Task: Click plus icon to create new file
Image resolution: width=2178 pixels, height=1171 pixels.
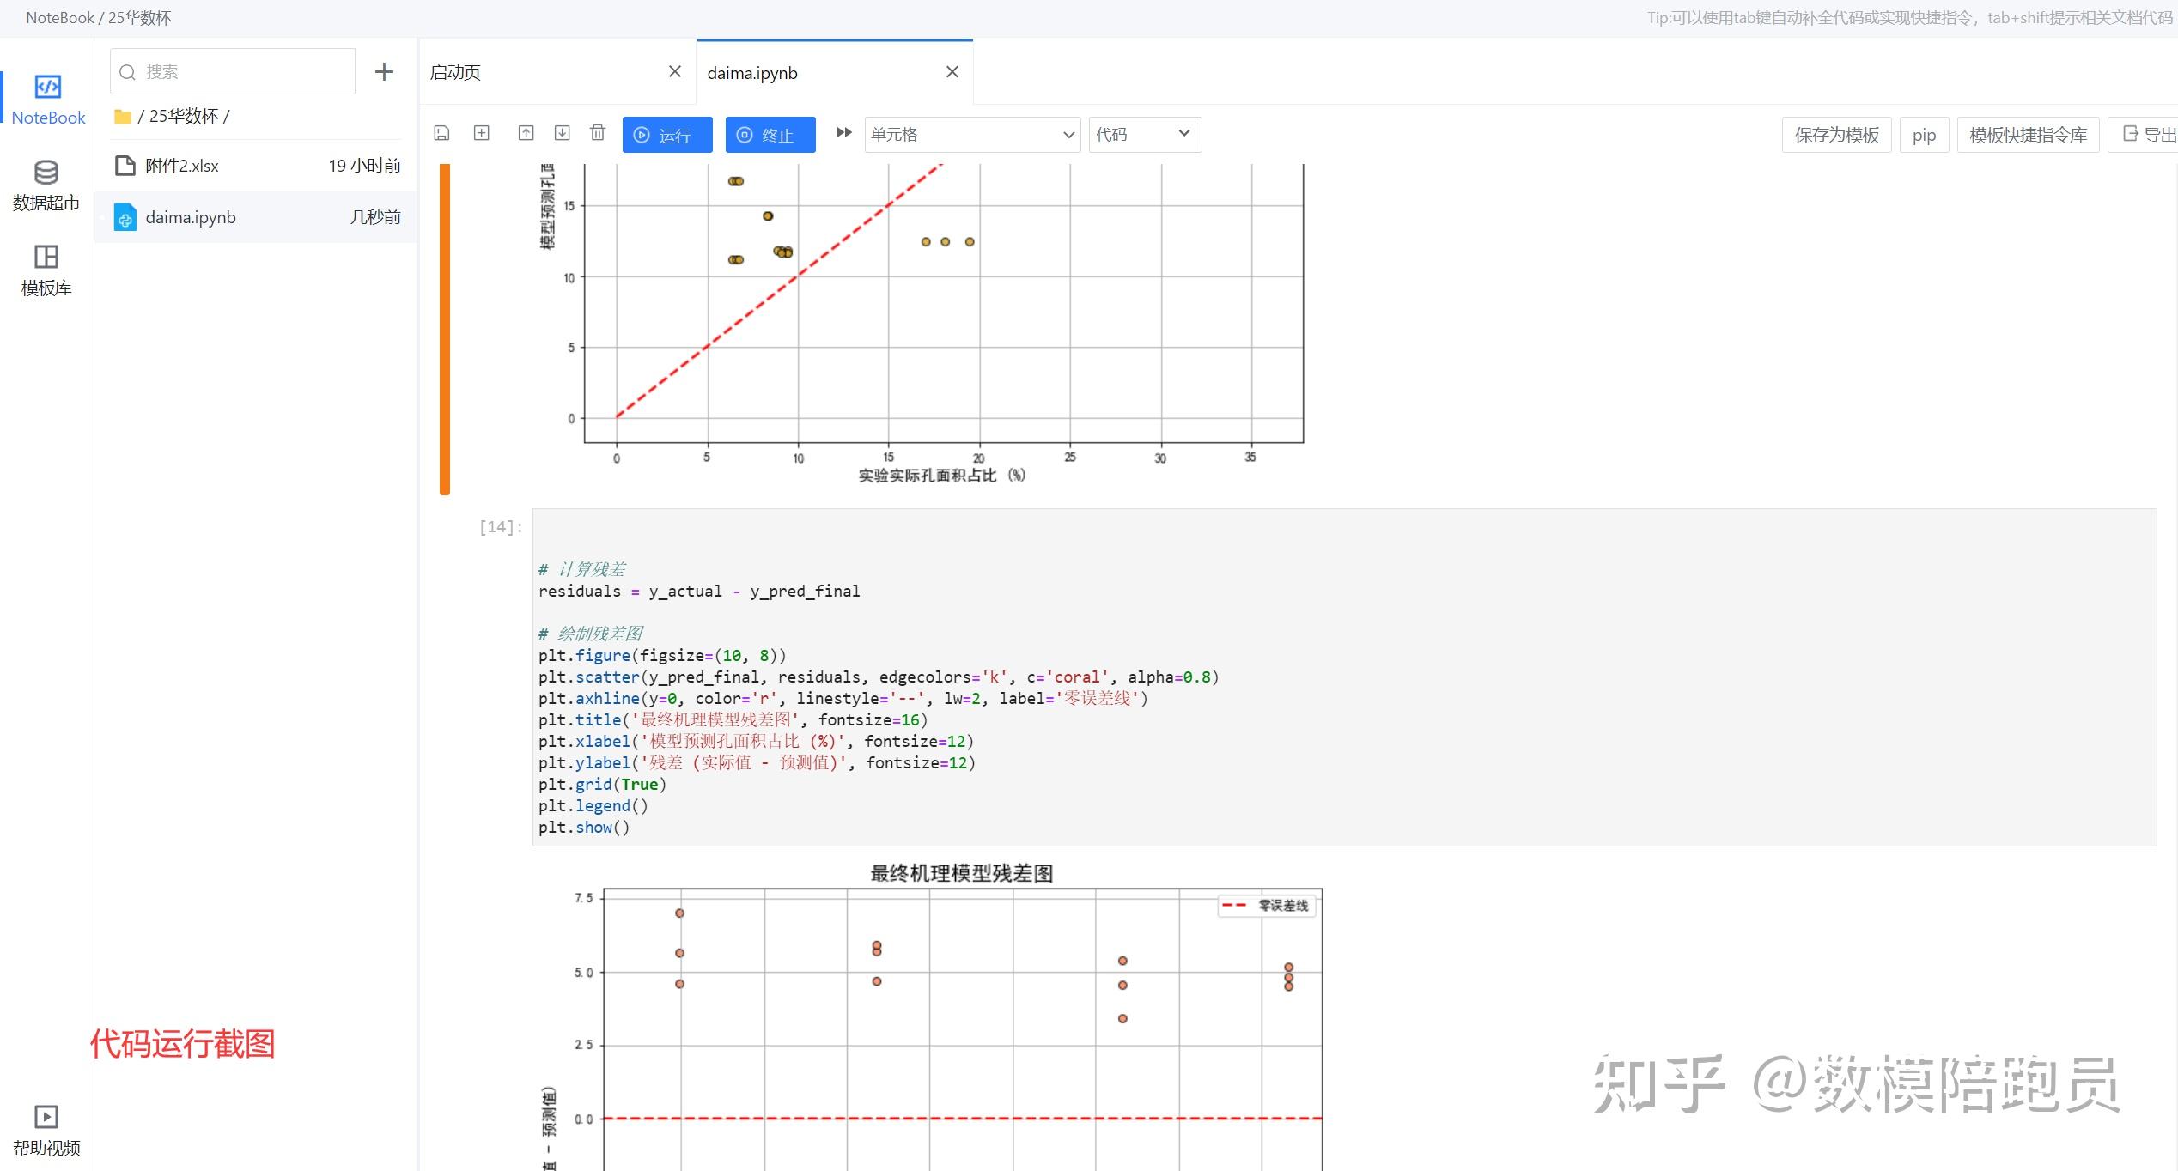Action: (x=384, y=72)
